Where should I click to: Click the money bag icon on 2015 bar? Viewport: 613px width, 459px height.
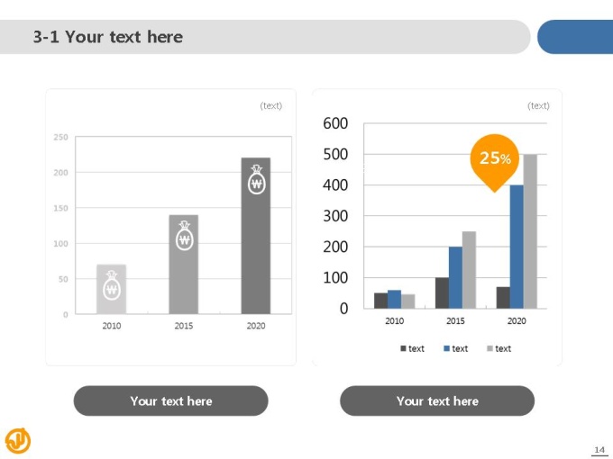tap(185, 236)
